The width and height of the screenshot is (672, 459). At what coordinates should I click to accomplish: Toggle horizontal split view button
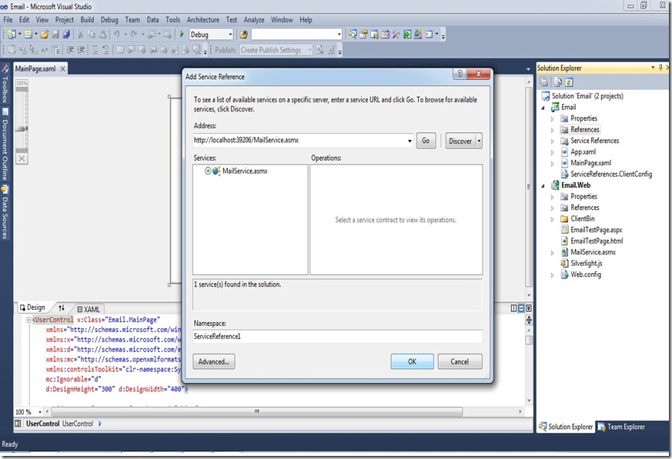coord(521,308)
